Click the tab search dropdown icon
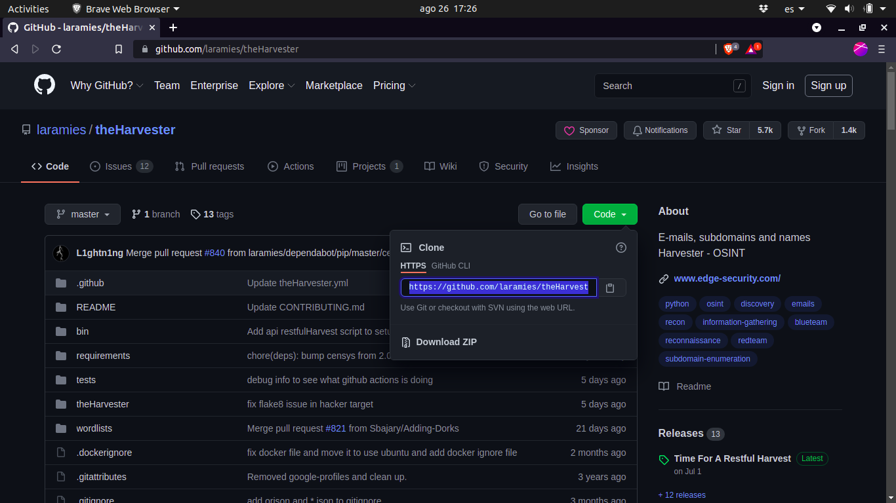Image resolution: width=896 pixels, height=503 pixels. tap(817, 28)
